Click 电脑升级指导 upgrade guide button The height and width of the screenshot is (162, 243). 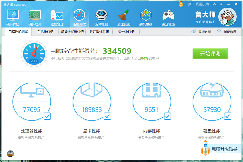point(224,149)
